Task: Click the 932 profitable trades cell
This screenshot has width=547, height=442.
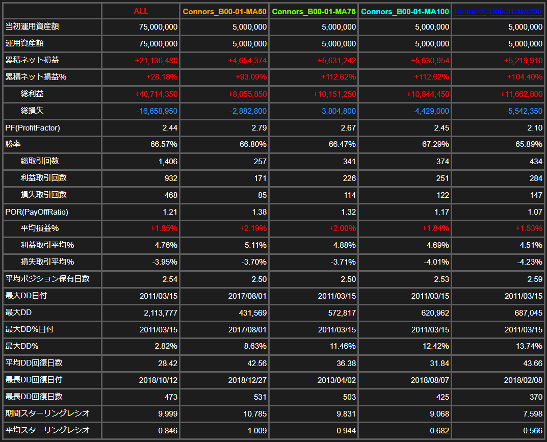Action: 171,178
